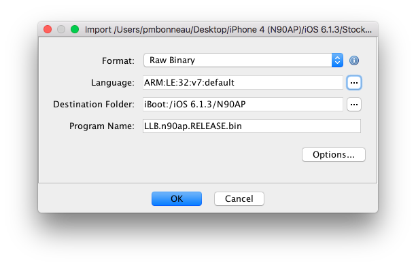The image size is (416, 267).
Task: Click the Import window title text
Action: [228, 29]
